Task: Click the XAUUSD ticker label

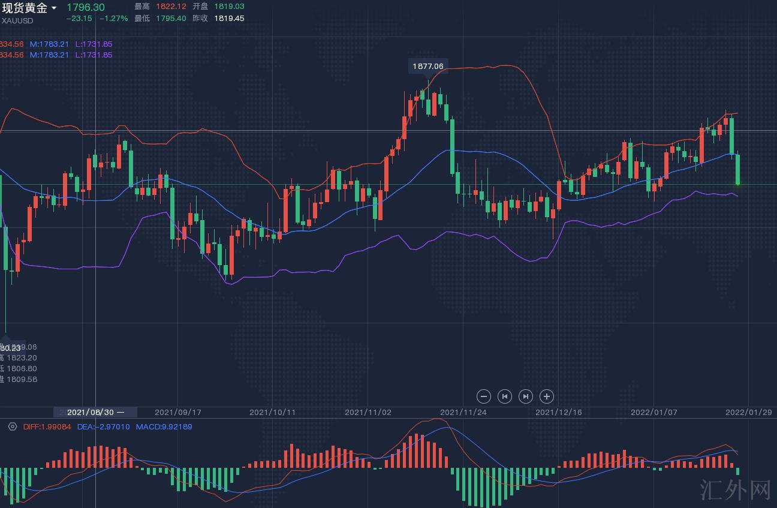Action: (17, 20)
